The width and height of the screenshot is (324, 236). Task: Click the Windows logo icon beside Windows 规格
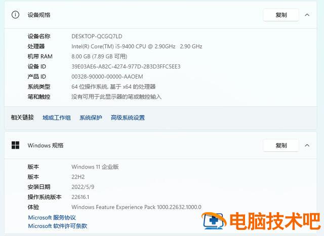point(15,145)
